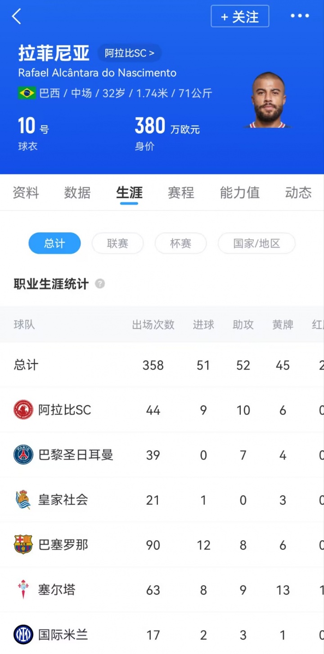324x654 pixels.
Task: Select the 联赛 filter pill
Action: coord(117,244)
